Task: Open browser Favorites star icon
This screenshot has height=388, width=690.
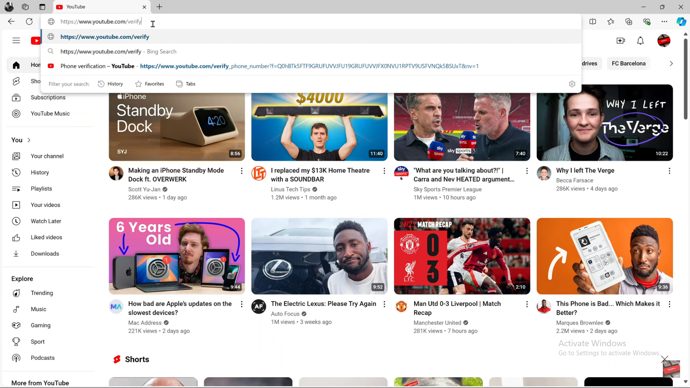Action: [x=611, y=22]
